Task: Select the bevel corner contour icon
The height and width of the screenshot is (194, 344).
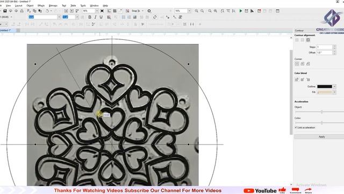Action: (x=308, y=64)
